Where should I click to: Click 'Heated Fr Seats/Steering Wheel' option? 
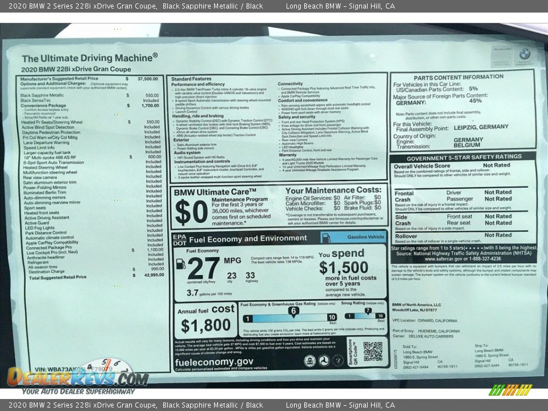(52, 122)
